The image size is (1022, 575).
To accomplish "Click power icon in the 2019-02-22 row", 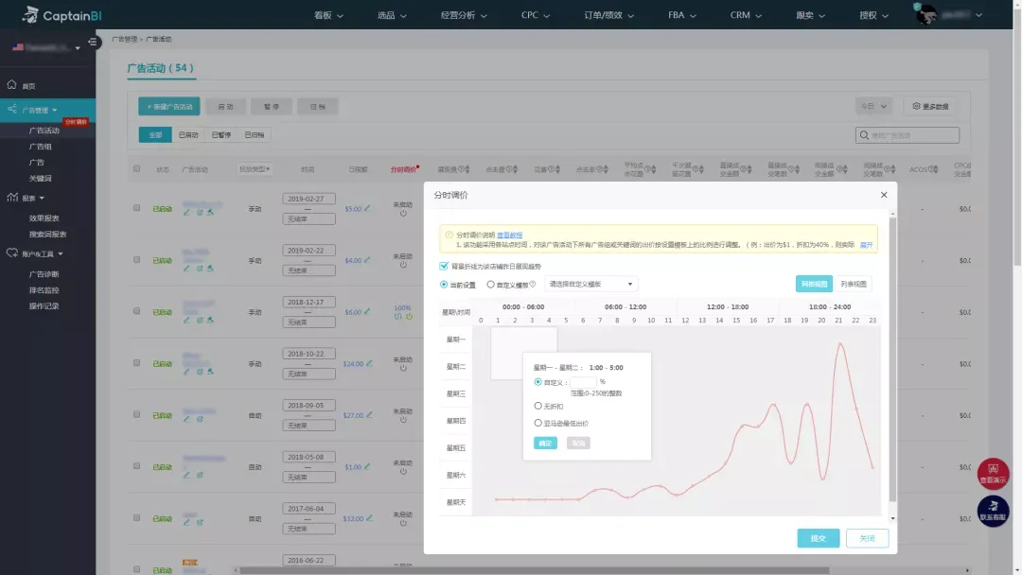I will [403, 265].
